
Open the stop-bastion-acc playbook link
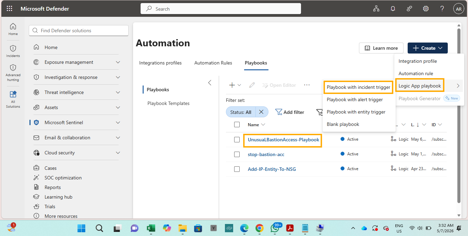[266, 154]
